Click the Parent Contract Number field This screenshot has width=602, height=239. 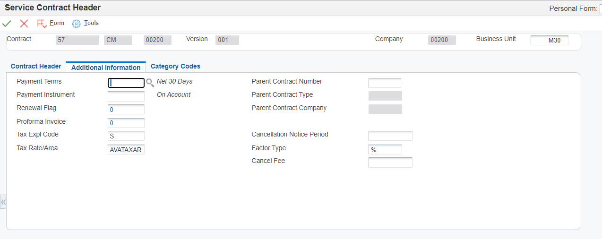point(385,83)
